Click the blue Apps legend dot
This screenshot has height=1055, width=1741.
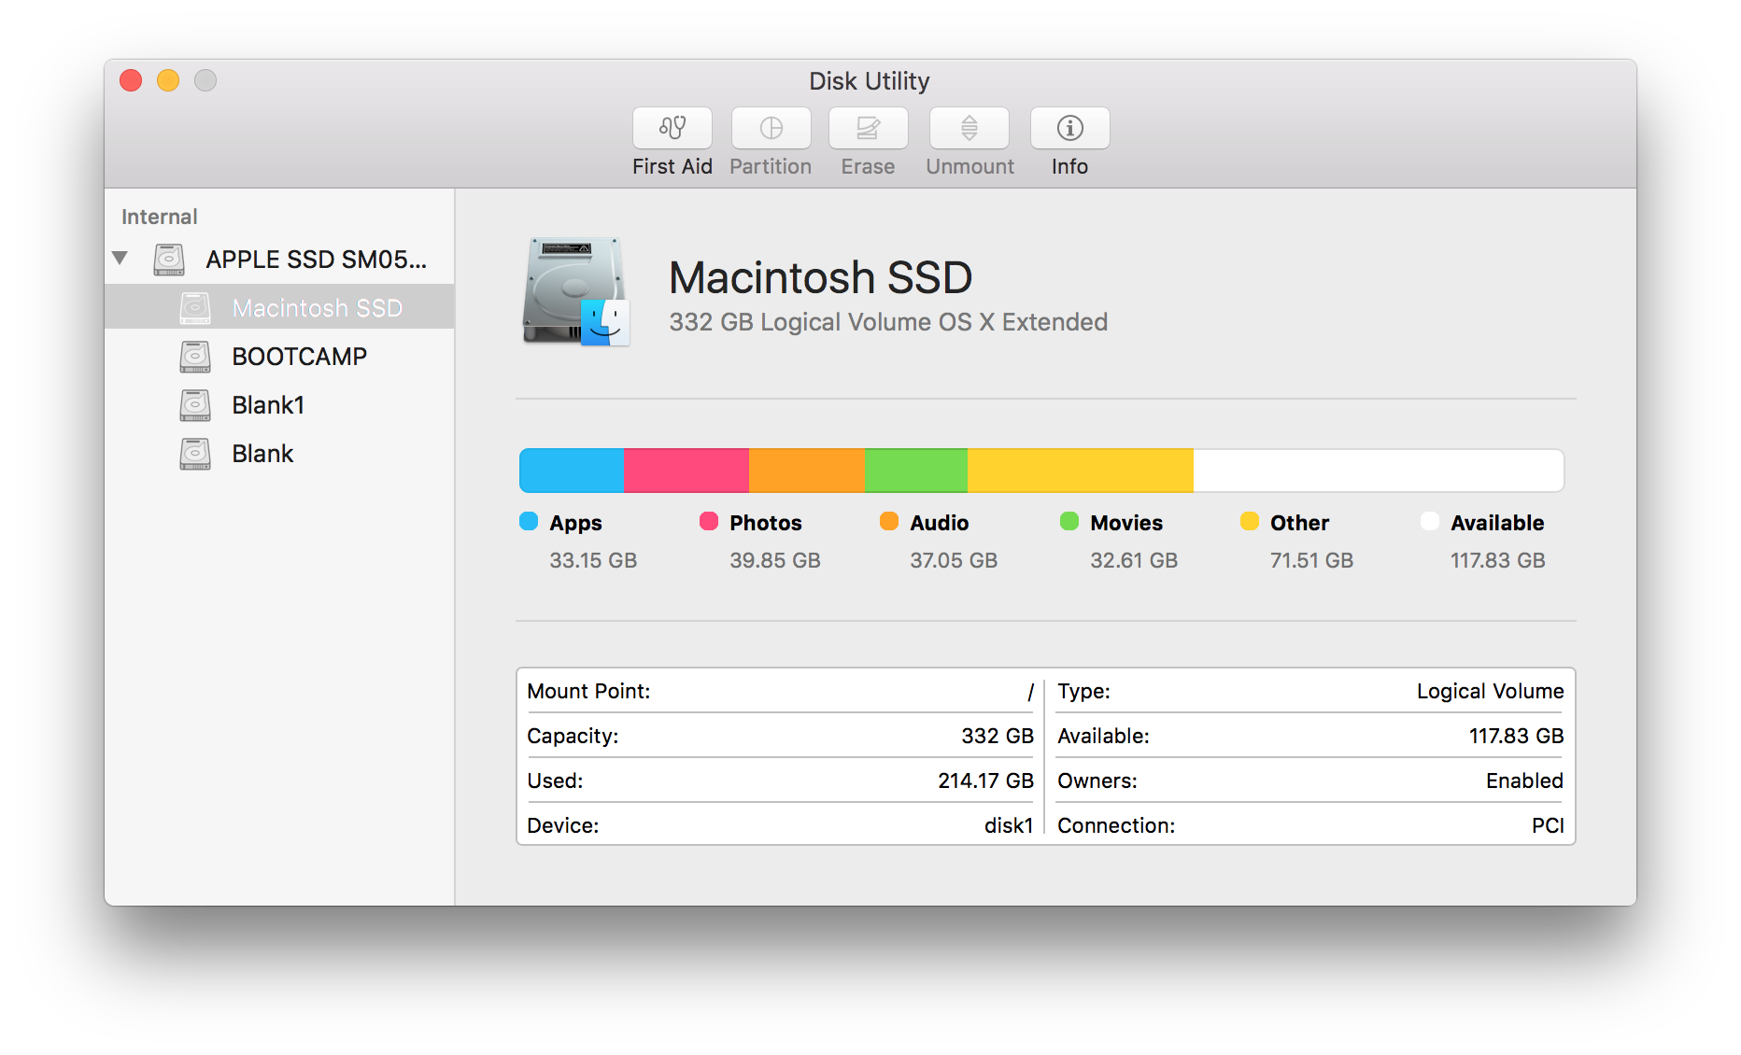pos(529,521)
